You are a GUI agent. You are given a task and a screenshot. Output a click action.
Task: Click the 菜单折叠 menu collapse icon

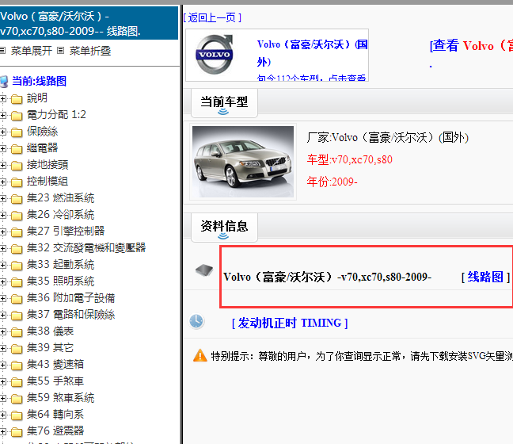[60, 51]
